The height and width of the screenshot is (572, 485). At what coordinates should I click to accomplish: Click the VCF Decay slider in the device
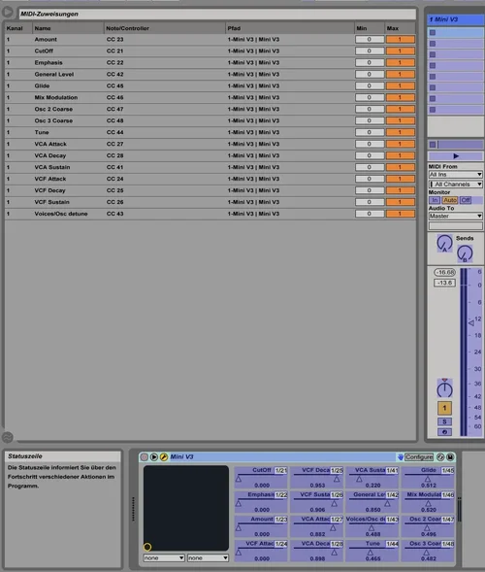click(317, 478)
